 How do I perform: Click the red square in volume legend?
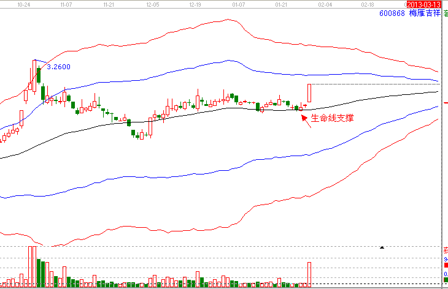pyautogui.click(x=446, y=266)
